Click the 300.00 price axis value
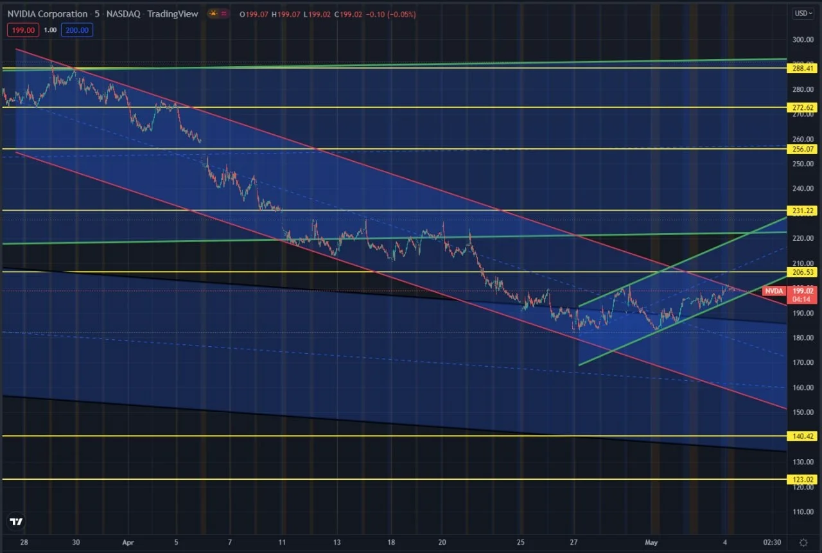The width and height of the screenshot is (822, 553). click(x=802, y=39)
